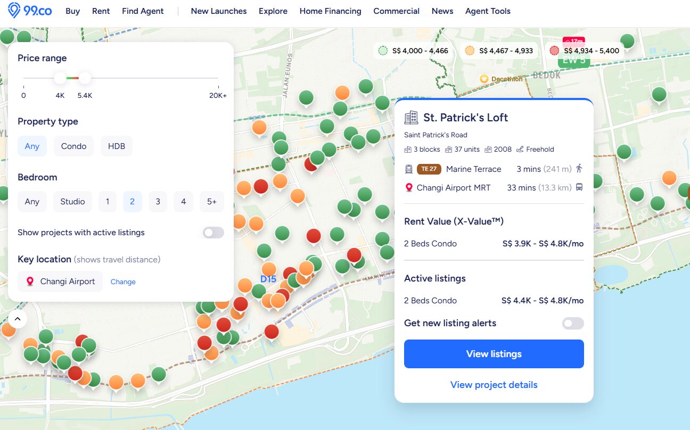Viewport: 690px width, 430px height.
Task: Click the red pin icon beside Changi Airport MRT
Action: (x=409, y=188)
